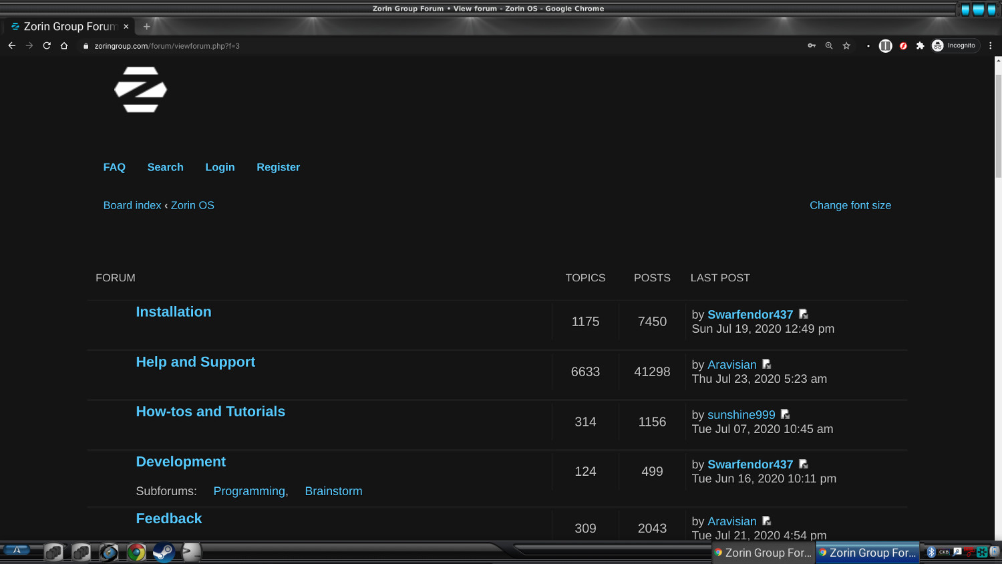Launch Steam from the taskbar

point(164,552)
